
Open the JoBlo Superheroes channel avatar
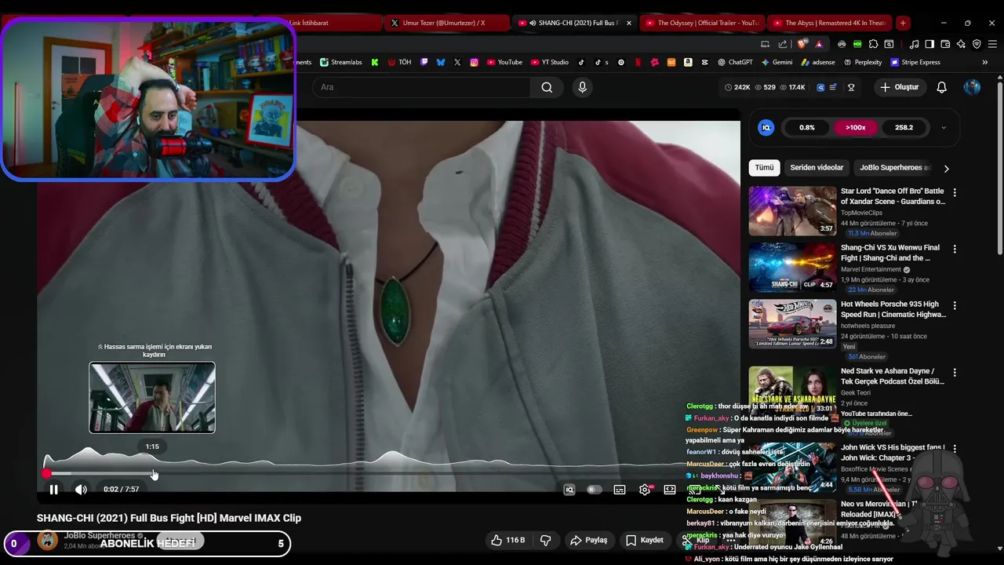coord(48,540)
